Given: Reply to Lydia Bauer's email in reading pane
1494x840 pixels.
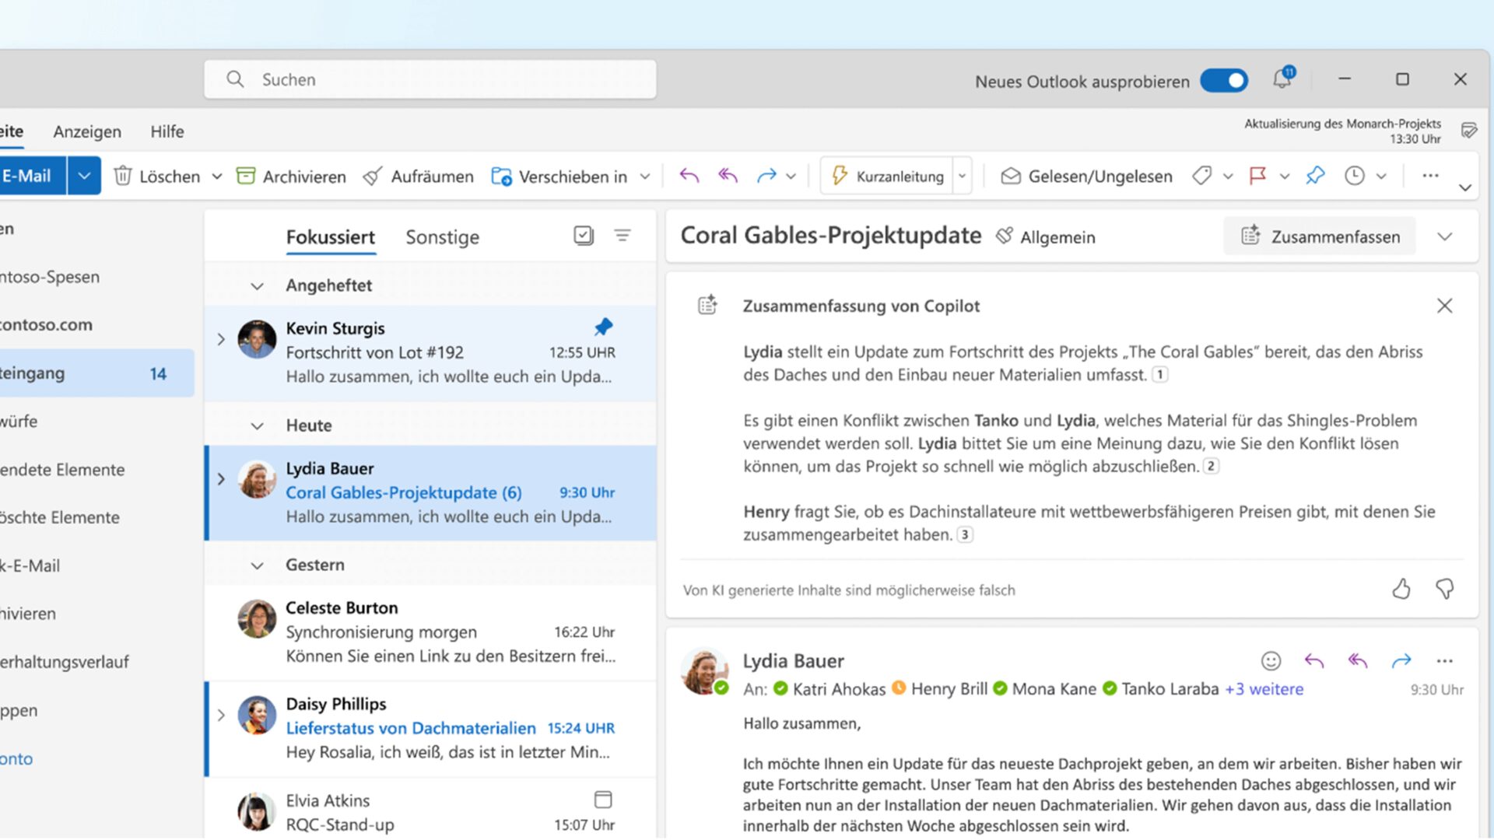Looking at the screenshot, I should click(1314, 660).
